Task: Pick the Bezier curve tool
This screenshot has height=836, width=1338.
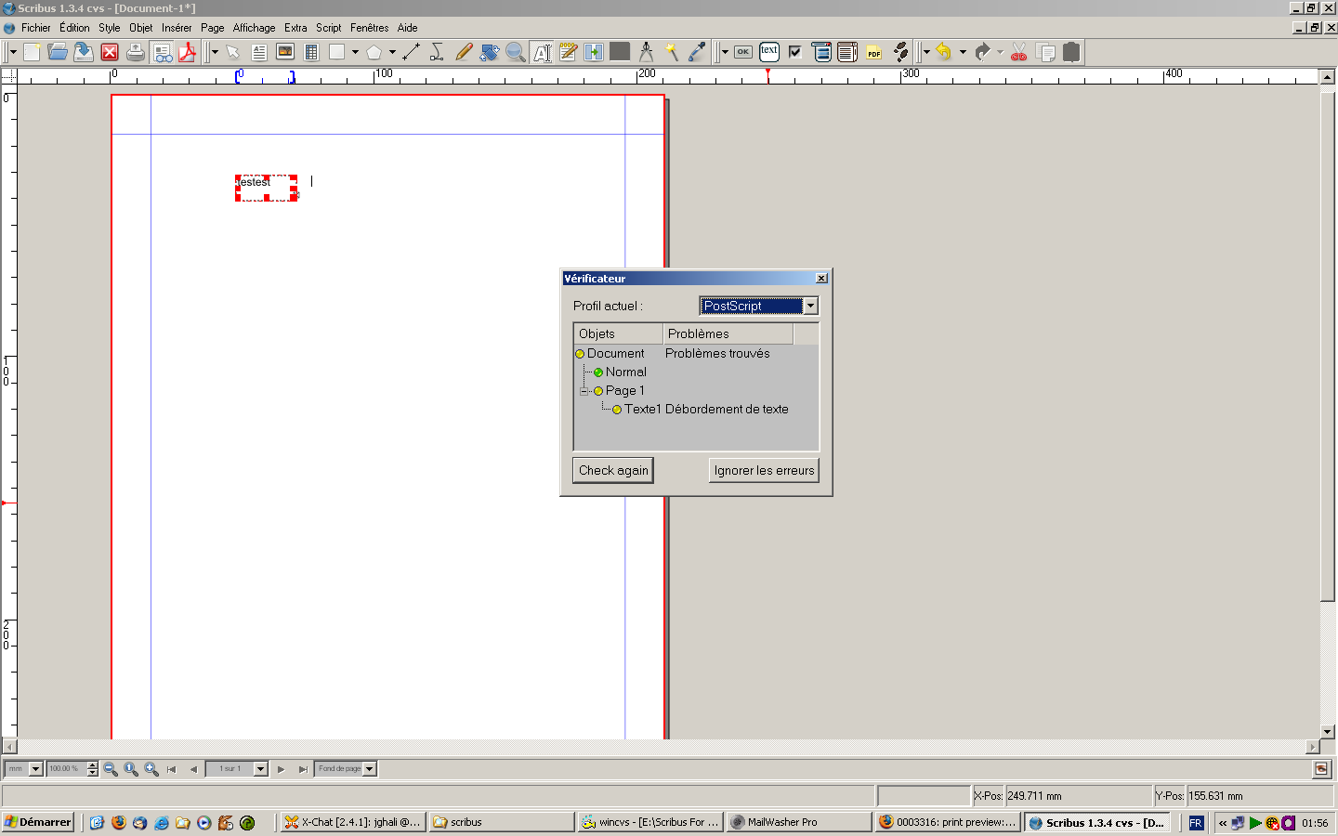Action: click(x=437, y=53)
